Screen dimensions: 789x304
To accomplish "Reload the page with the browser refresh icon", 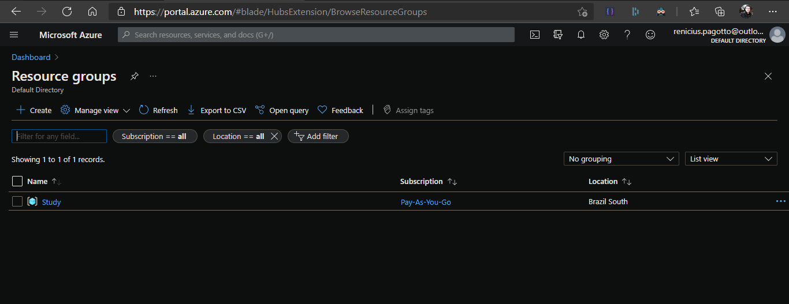I will 67,12.
